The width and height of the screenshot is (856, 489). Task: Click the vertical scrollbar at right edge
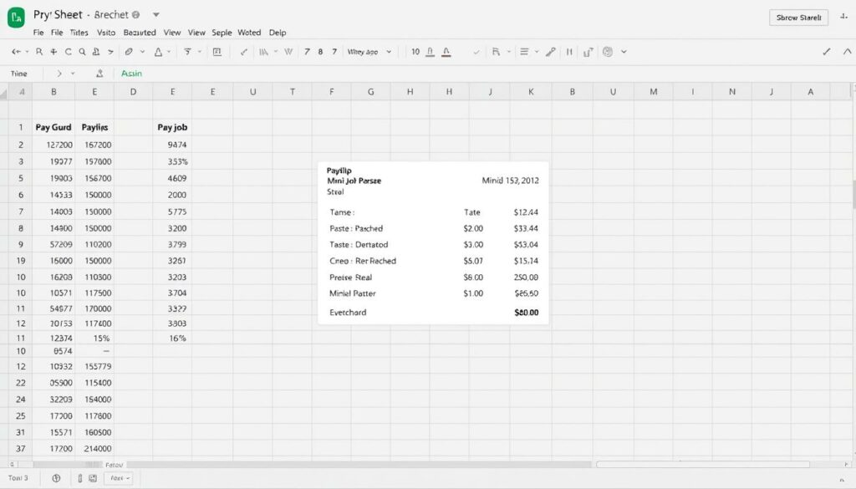(x=853, y=194)
